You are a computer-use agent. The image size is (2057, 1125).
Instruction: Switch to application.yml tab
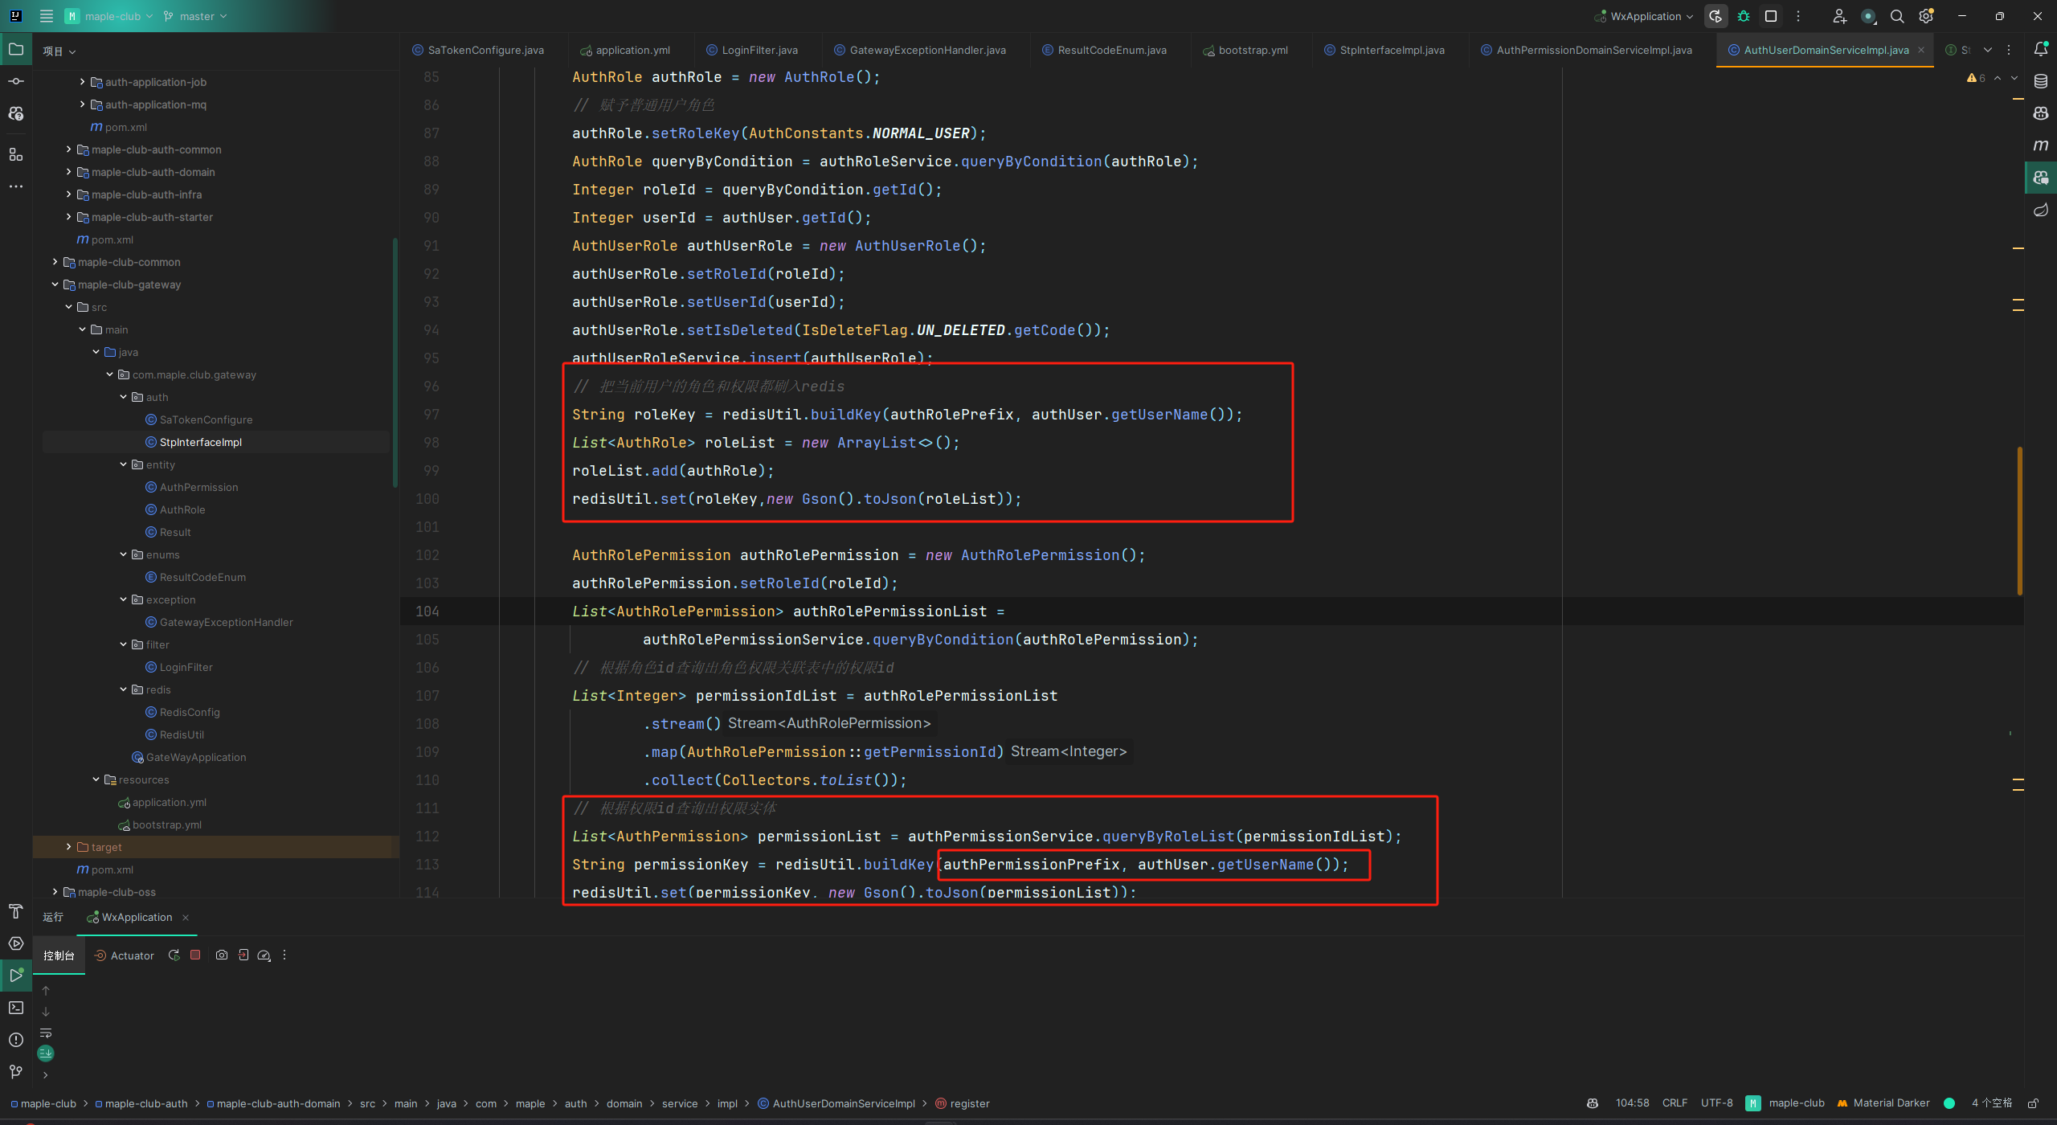coord(625,50)
